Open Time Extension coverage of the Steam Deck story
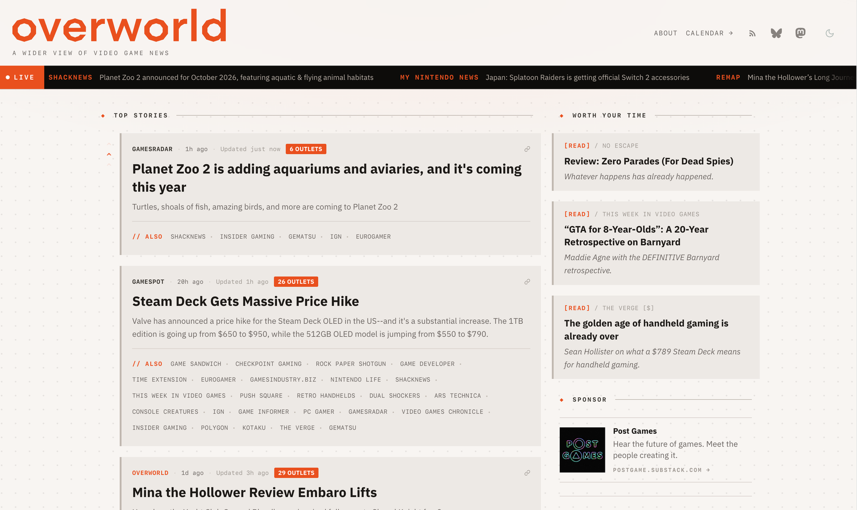Viewport: 857px width, 510px height. (x=159, y=379)
